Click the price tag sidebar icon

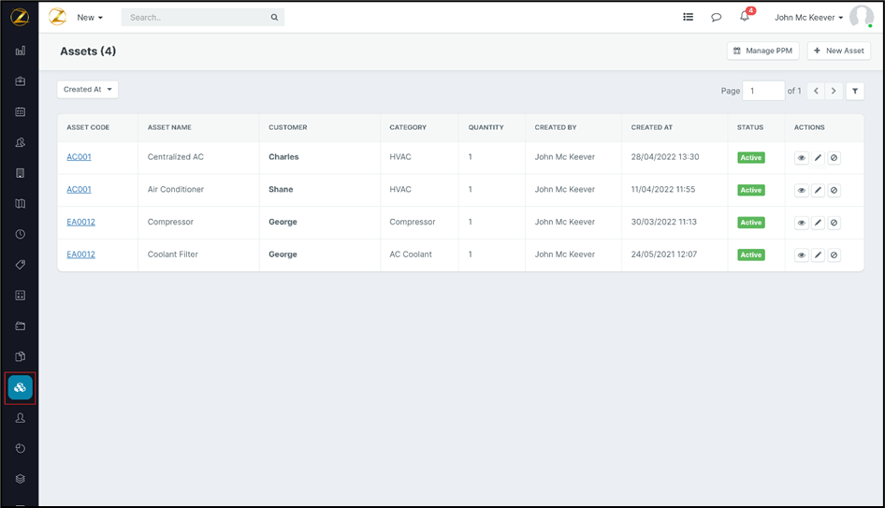pos(20,265)
